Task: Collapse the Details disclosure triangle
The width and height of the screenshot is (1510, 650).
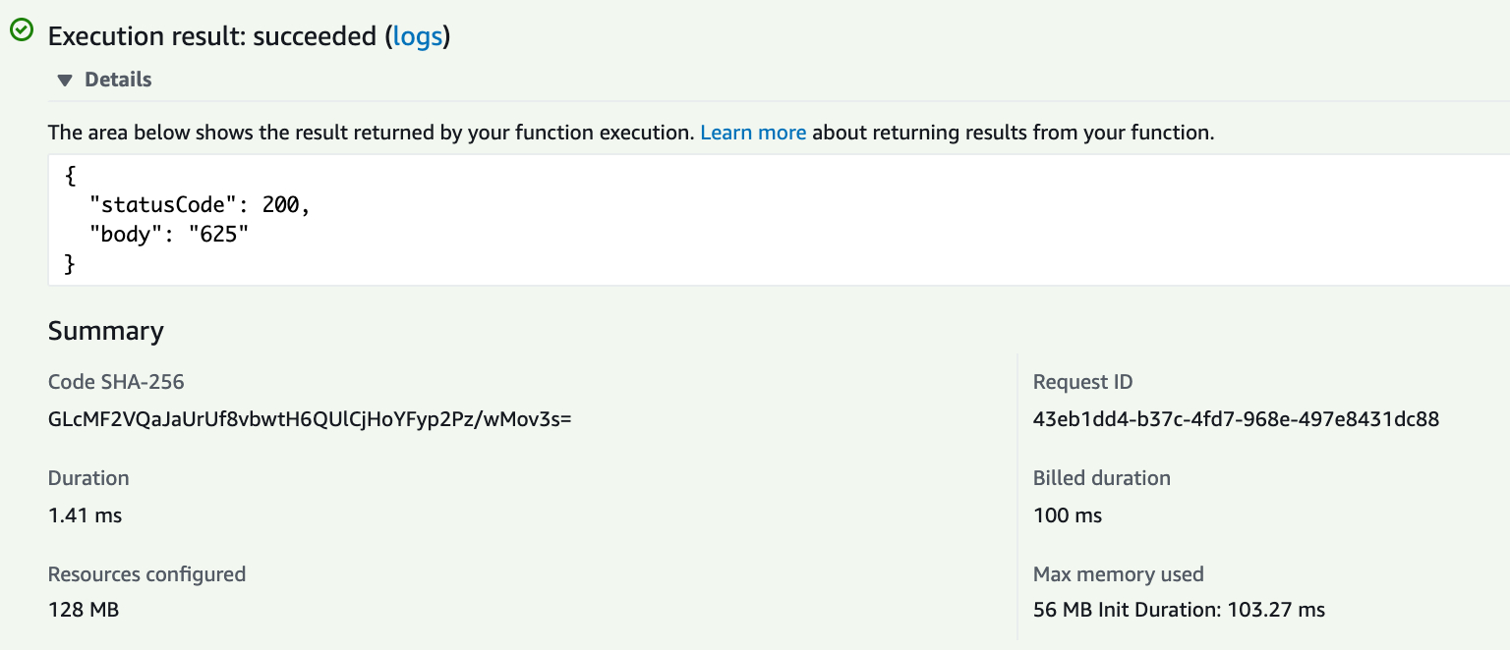Action: pyautogui.click(x=65, y=81)
